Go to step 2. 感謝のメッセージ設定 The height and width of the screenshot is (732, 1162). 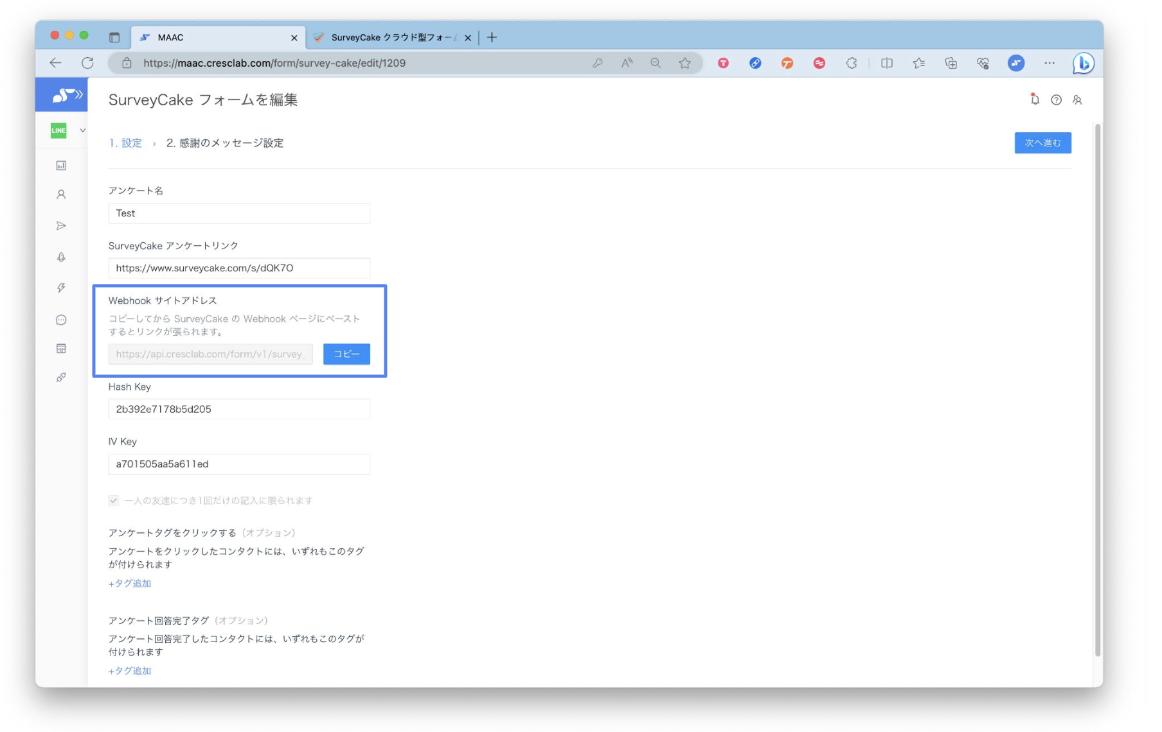[225, 143]
